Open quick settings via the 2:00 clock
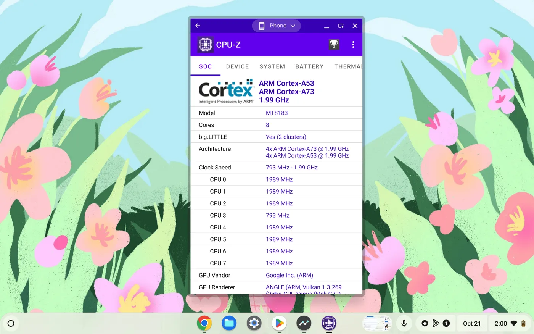This screenshot has height=334, width=534. point(501,324)
